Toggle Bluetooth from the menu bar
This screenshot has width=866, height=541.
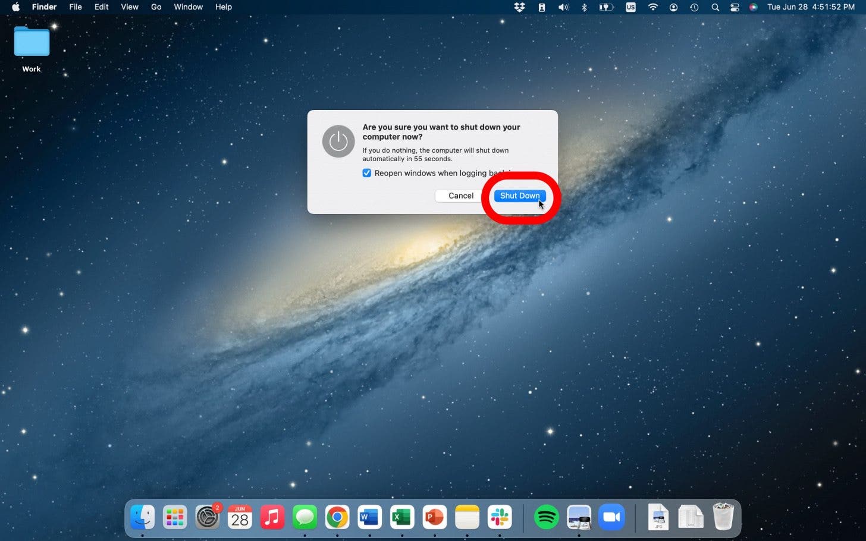(x=584, y=7)
